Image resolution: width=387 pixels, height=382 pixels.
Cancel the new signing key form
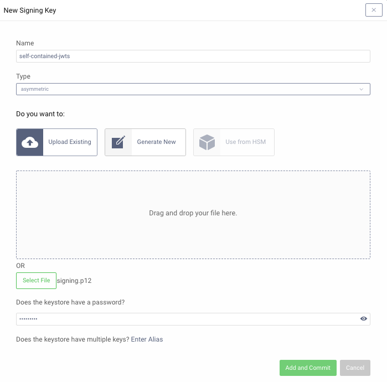pyautogui.click(x=355, y=368)
